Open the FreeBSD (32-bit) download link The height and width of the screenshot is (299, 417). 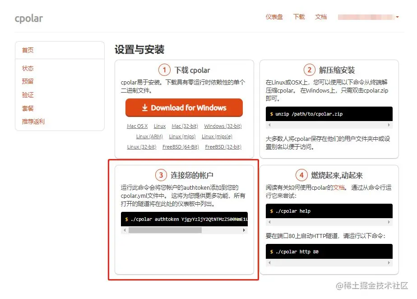(223, 147)
